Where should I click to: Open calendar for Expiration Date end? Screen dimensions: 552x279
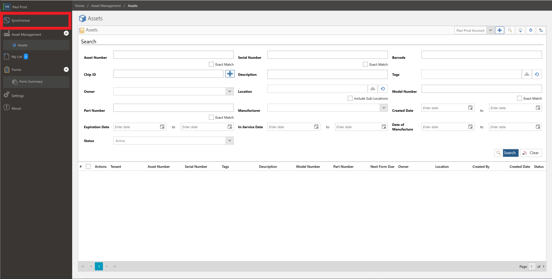click(x=230, y=127)
